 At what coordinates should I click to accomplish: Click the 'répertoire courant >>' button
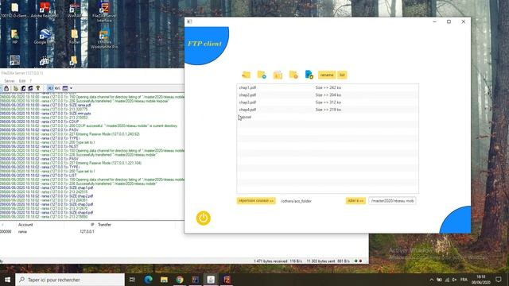256,201
